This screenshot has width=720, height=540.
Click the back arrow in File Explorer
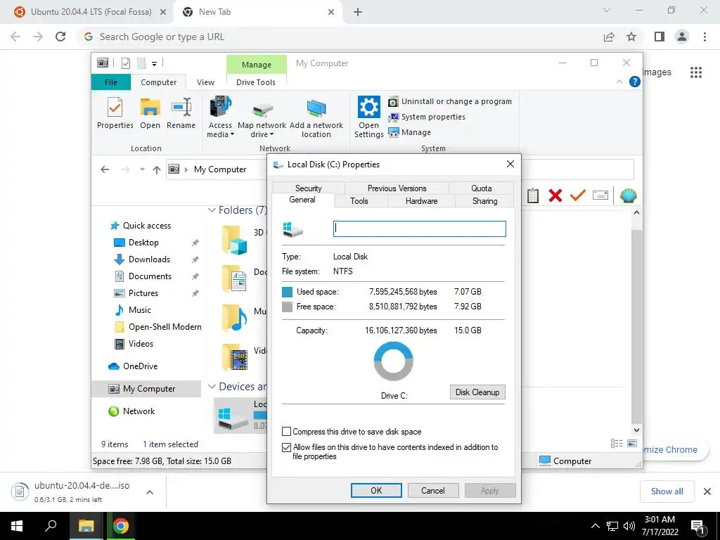click(105, 169)
